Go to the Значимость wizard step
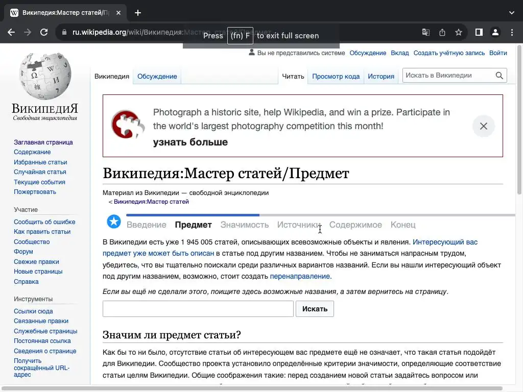The height and width of the screenshot is (392, 523). (x=245, y=225)
